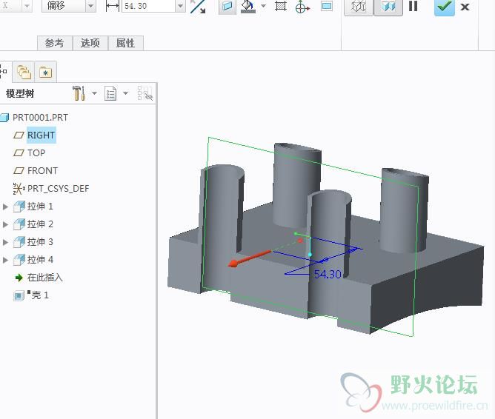Screen dimensions: 495x419
Task: Pause the feature with pause icon
Action: [x=413, y=7]
